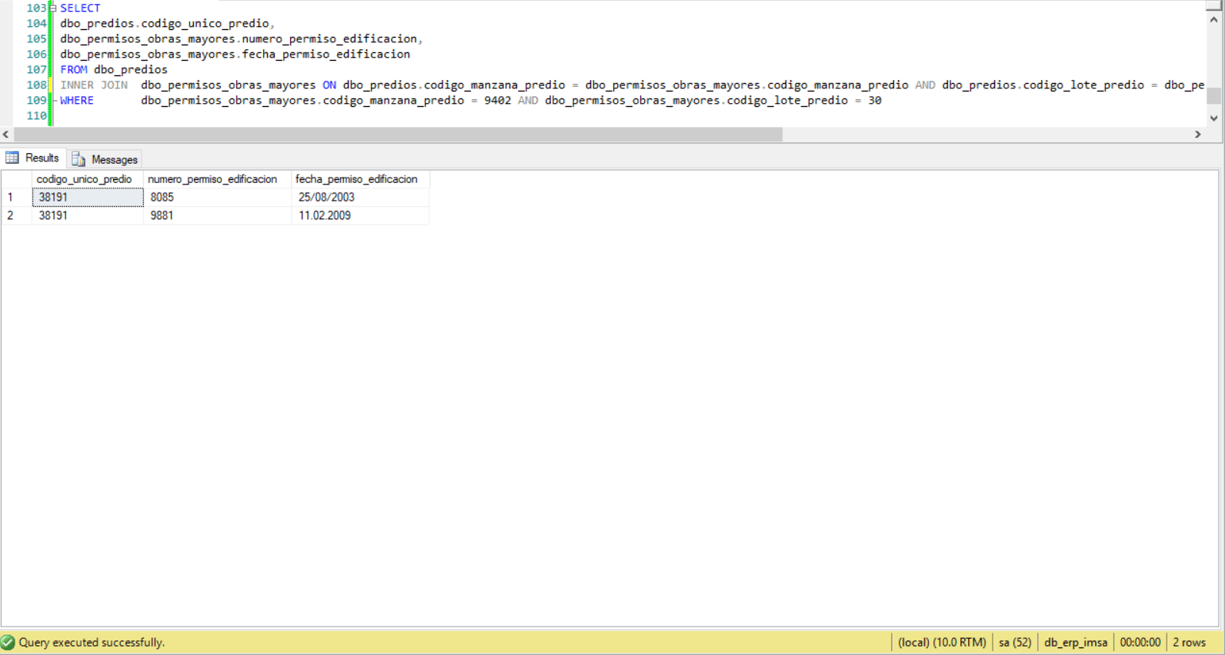The width and height of the screenshot is (1225, 655).
Task: Click the SELECT keyword on line 103
Action: click(80, 8)
